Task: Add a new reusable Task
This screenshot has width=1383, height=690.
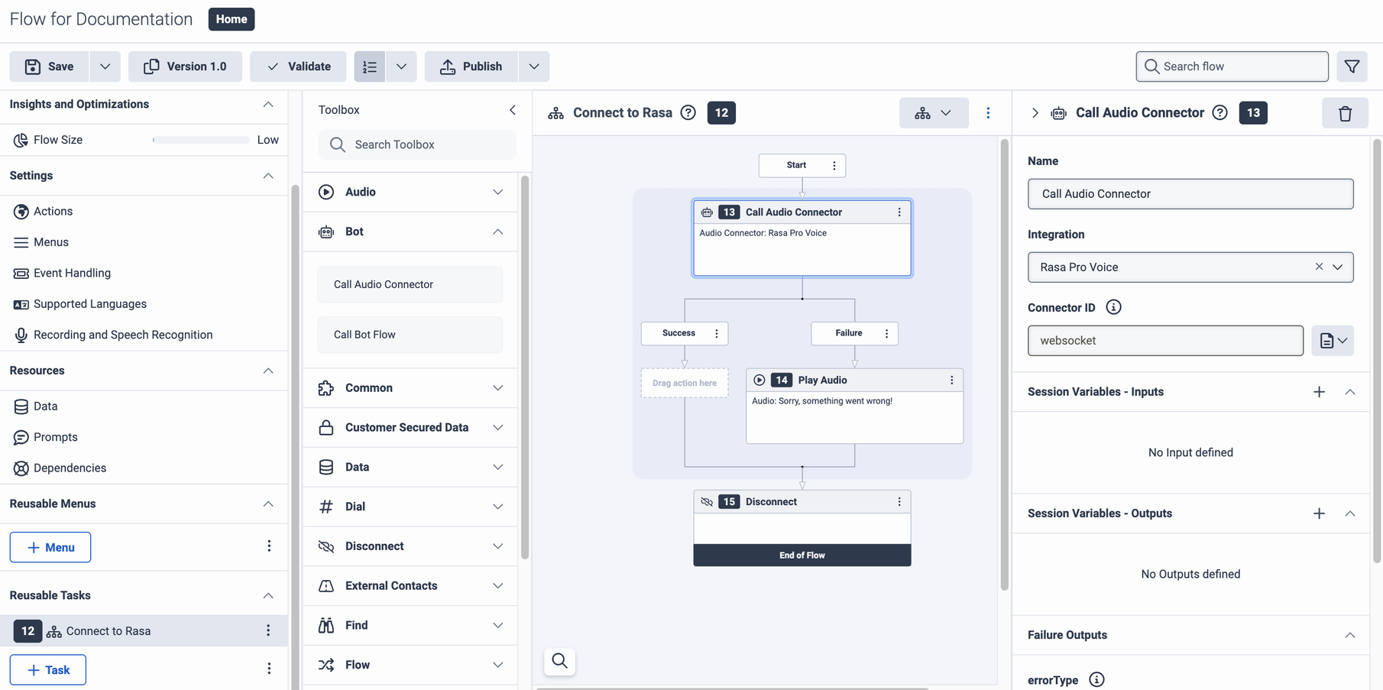Action: [47, 669]
